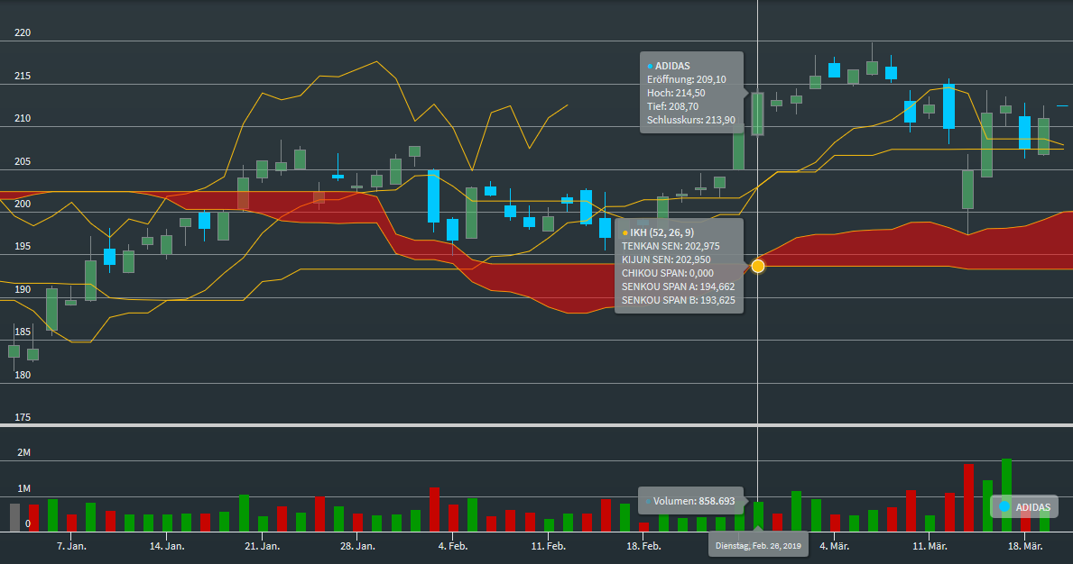This screenshot has height=564, width=1073.
Task: Toggle the ADIDAS series legend button
Action: tap(1023, 507)
